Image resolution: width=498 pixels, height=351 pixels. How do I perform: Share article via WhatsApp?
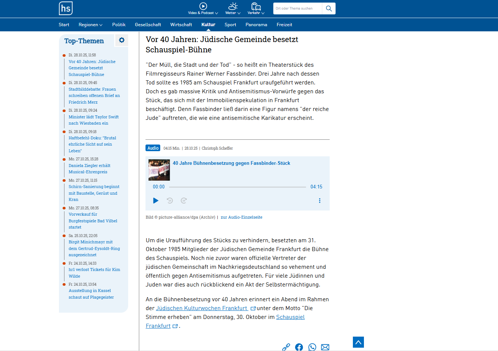312,347
